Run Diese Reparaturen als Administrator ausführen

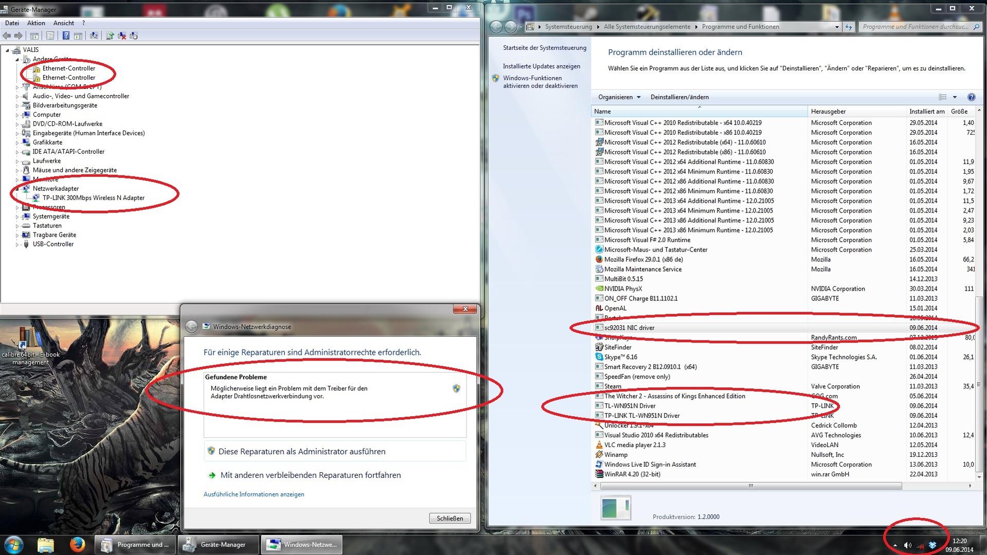335,452
